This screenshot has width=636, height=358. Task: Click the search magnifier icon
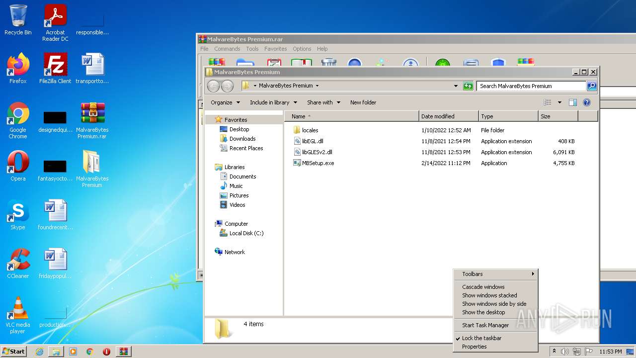pyautogui.click(x=591, y=86)
